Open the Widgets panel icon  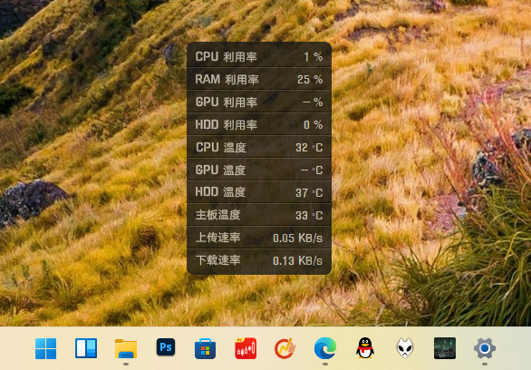86,348
